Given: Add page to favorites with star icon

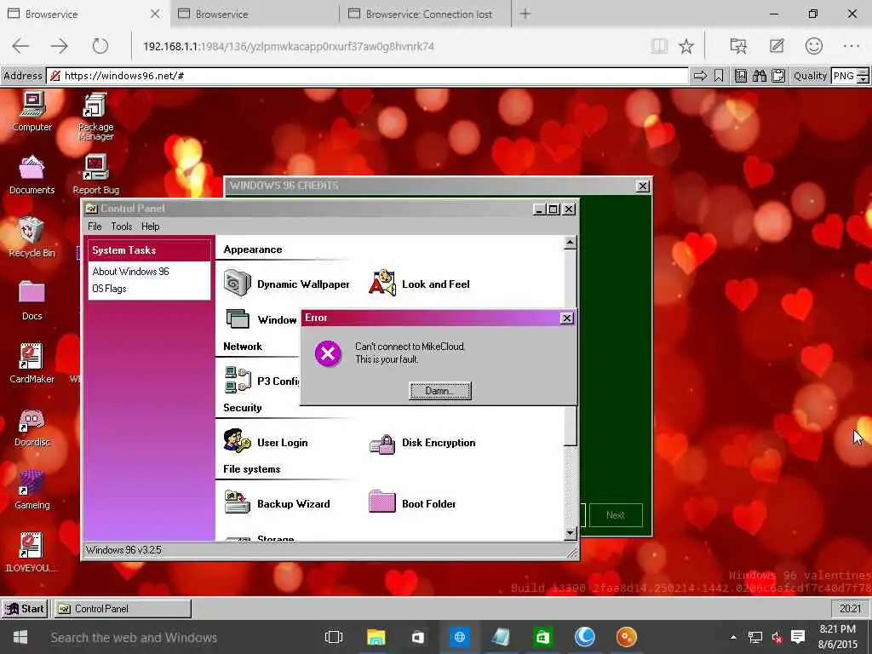Looking at the screenshot, I should coord(686,46).
